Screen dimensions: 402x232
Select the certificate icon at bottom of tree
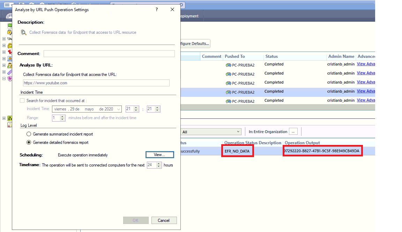click(10, 125)
